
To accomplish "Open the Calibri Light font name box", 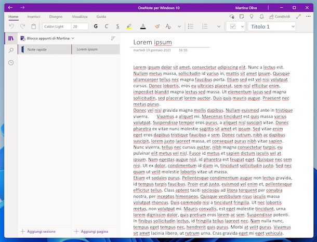I will tap(55, 26).
